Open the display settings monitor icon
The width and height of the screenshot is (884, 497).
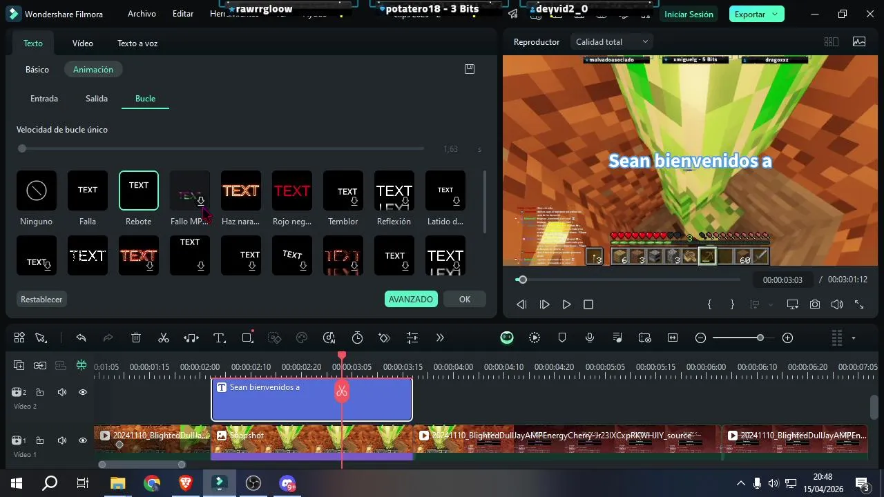pos(792,304)
